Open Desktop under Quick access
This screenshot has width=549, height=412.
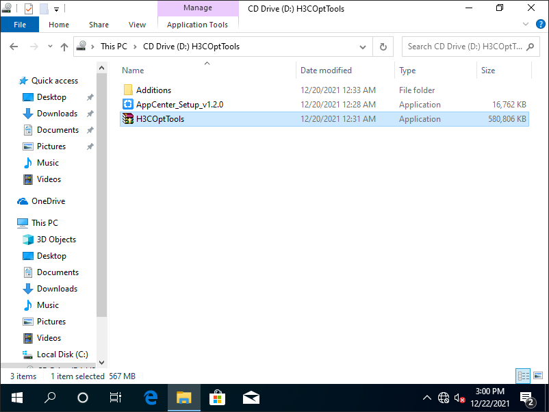coord(51,97)
